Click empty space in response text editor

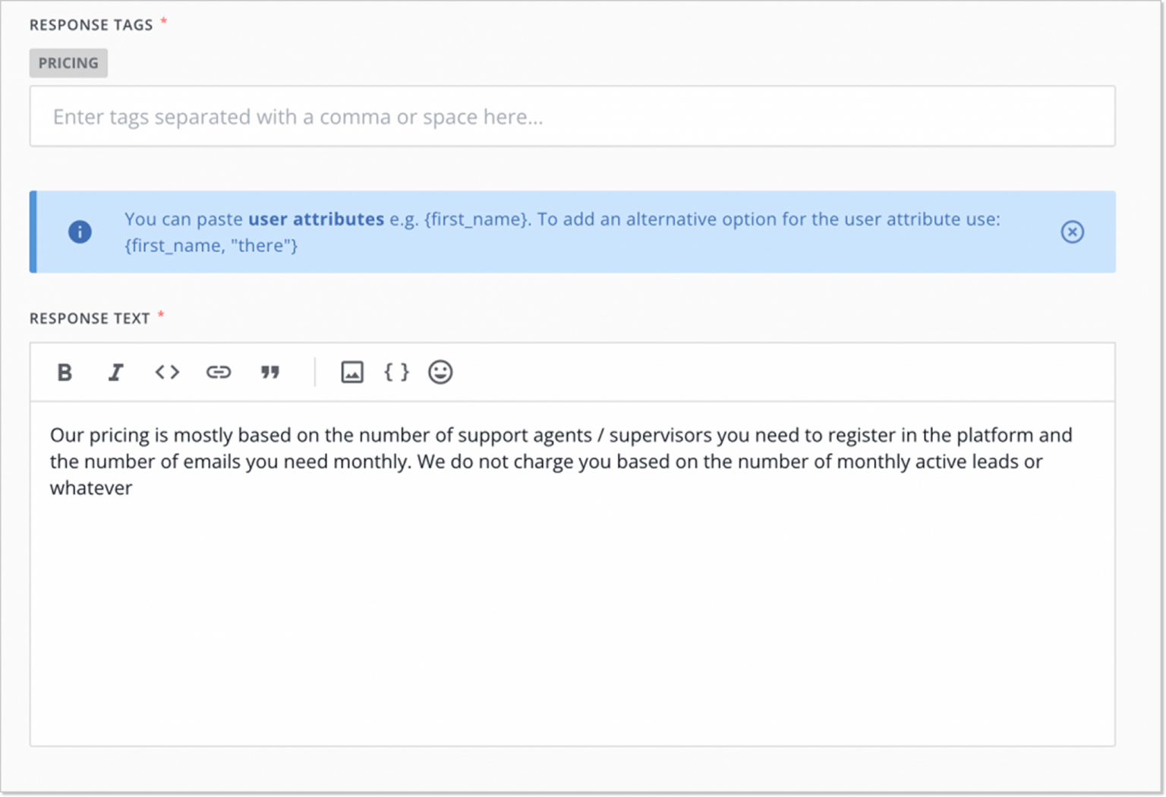[x=572, y=622]
